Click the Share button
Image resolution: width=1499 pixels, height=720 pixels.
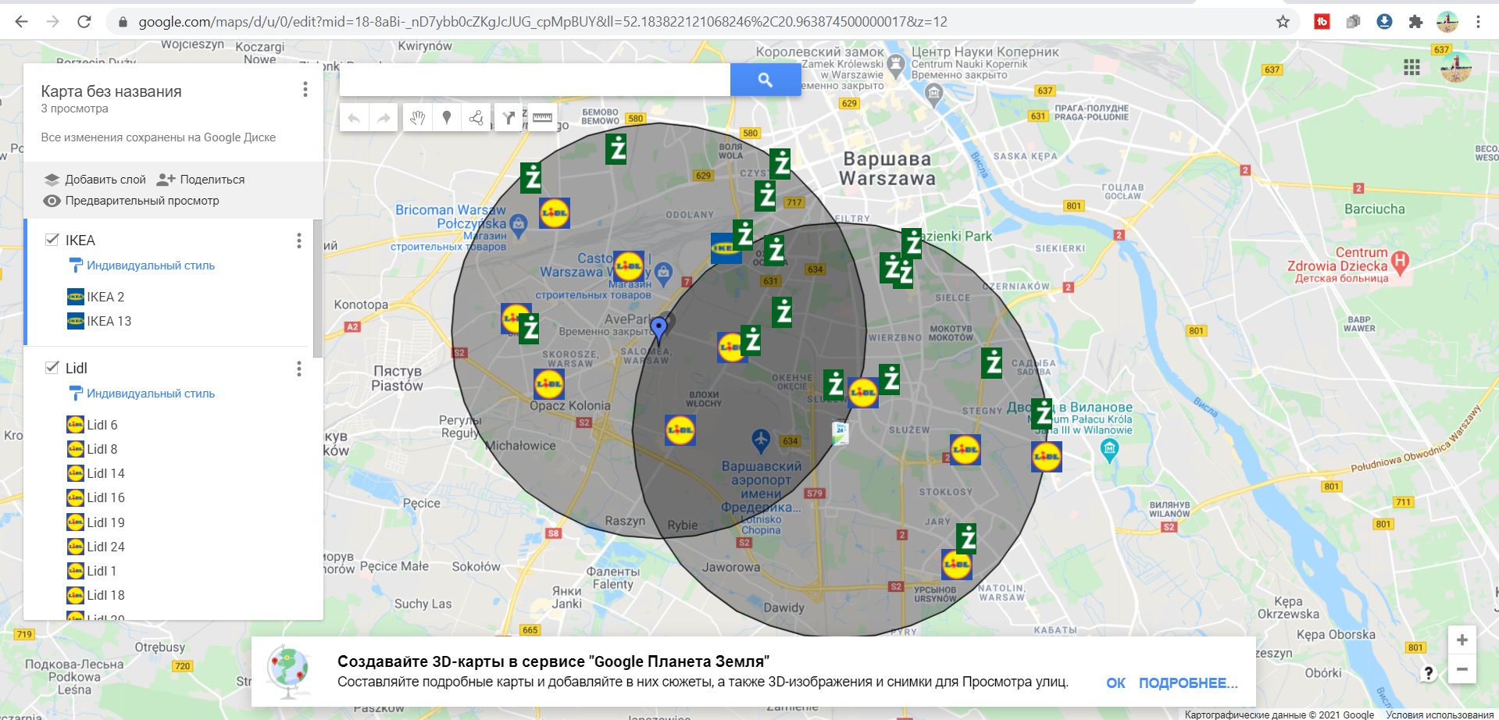[x=201, y=180]
